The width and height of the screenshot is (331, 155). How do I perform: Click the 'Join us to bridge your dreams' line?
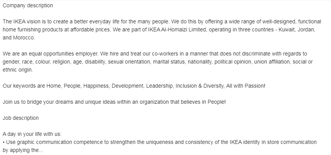[114, 102]
